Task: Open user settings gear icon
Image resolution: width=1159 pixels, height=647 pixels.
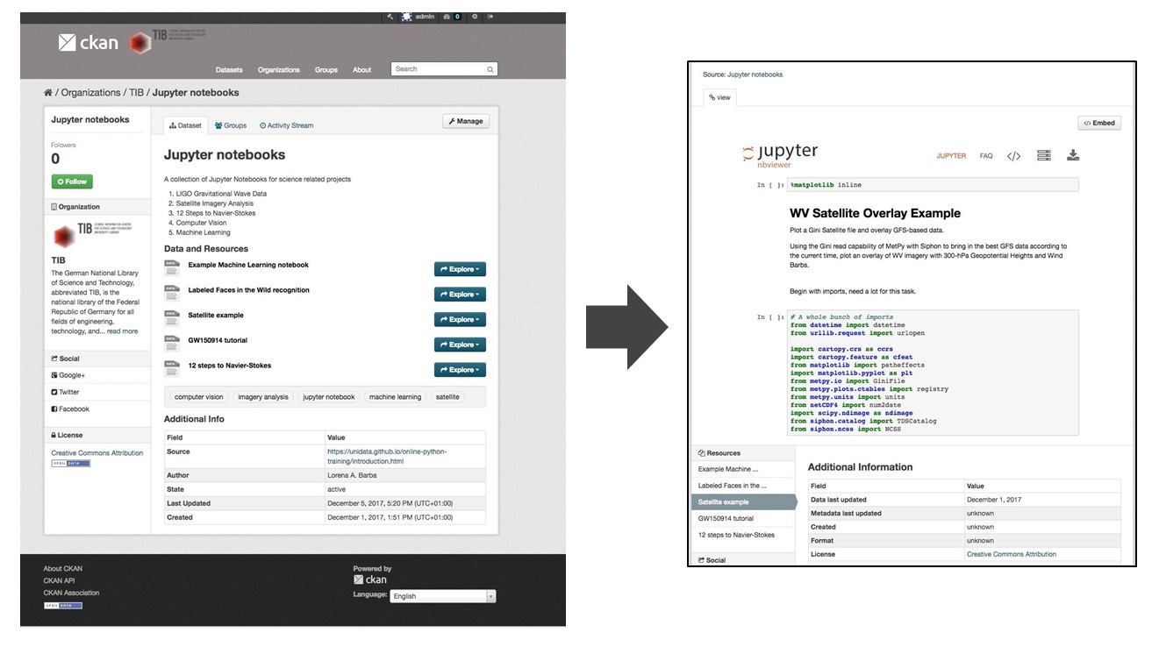Action: 475,17
